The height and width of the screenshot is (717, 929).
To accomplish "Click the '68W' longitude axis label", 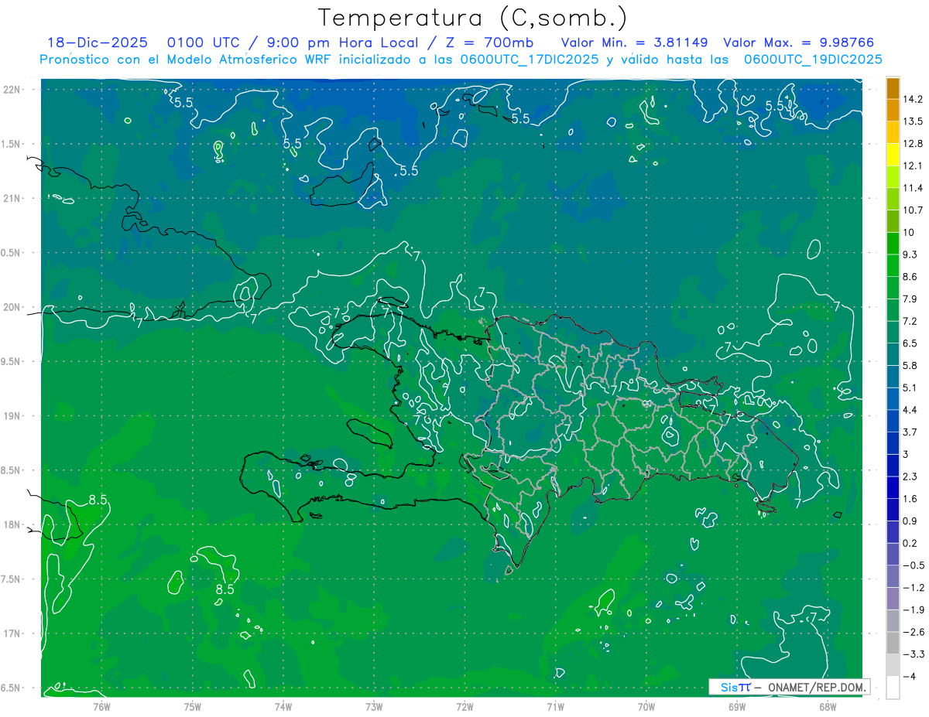I will (828, 706).
